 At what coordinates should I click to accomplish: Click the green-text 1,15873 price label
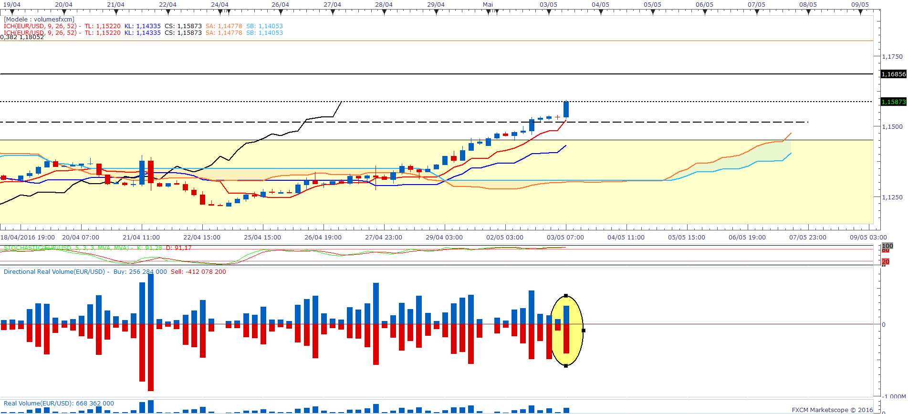893,102
